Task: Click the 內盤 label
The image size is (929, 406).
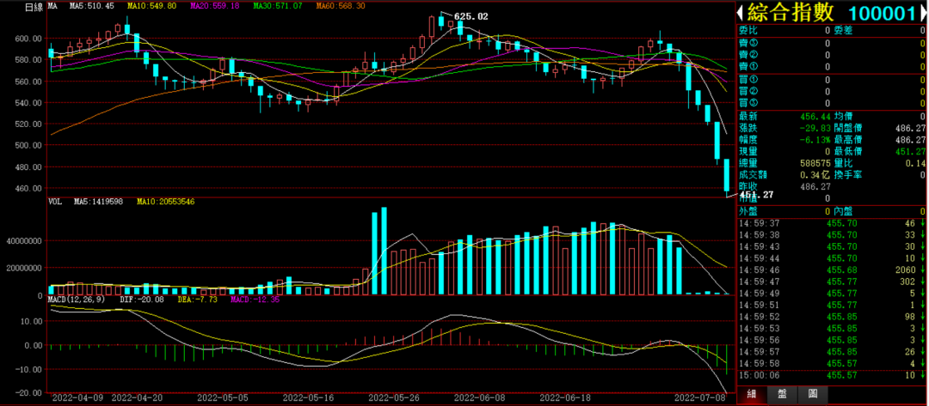Action: [842, 211]
